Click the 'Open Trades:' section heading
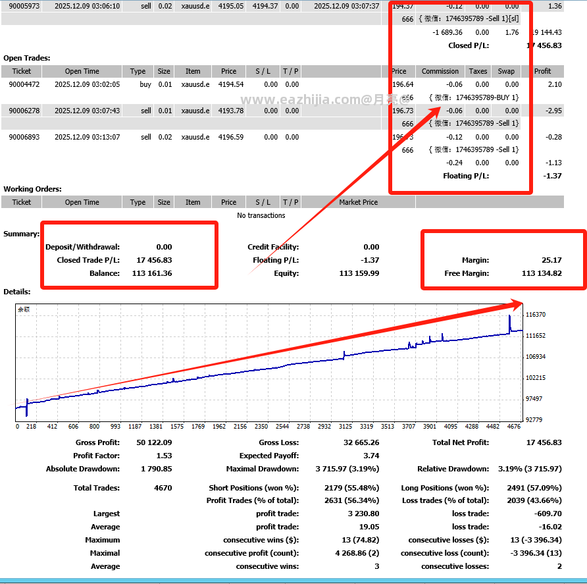This screenshot has width=587, height=584. coord(26,58)
